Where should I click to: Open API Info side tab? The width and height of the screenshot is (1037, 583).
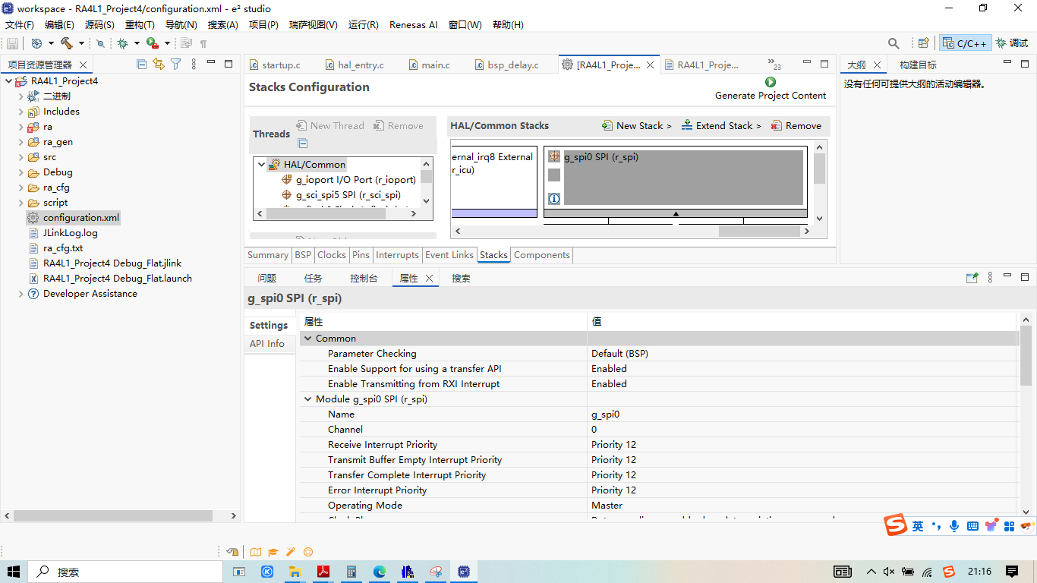(267, 344)
